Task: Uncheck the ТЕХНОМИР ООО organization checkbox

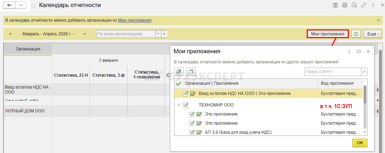Action: pyautogui.click(x=186, y=105)
